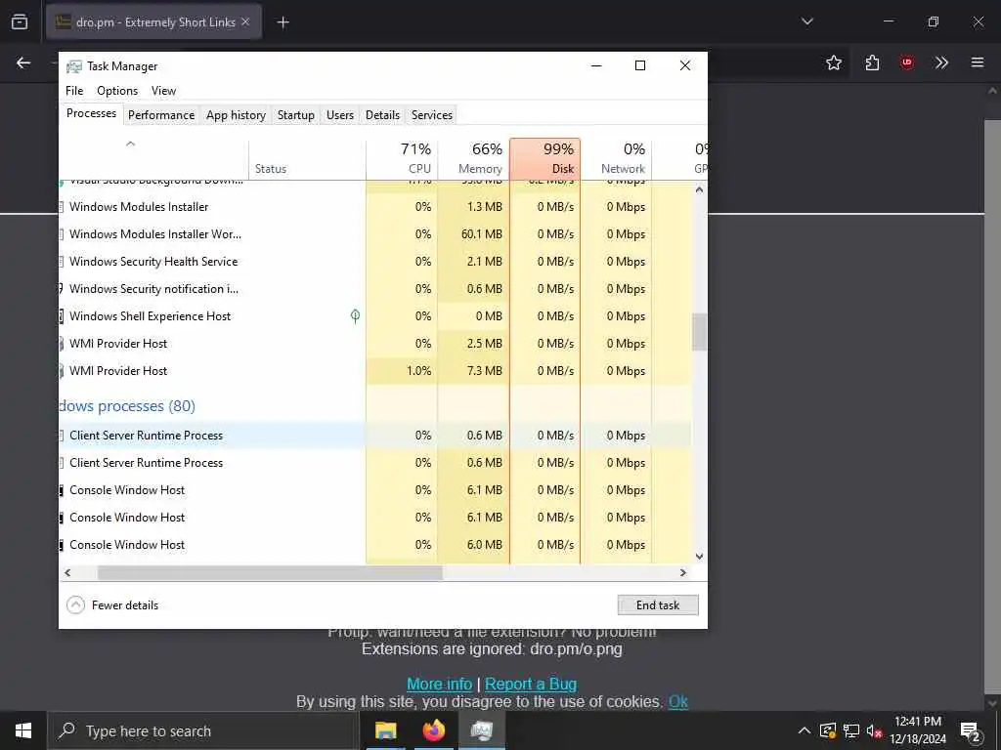1001x750 pixels.
Task: Collapse Task Manager with Fewer details
Action: [112, 604]
